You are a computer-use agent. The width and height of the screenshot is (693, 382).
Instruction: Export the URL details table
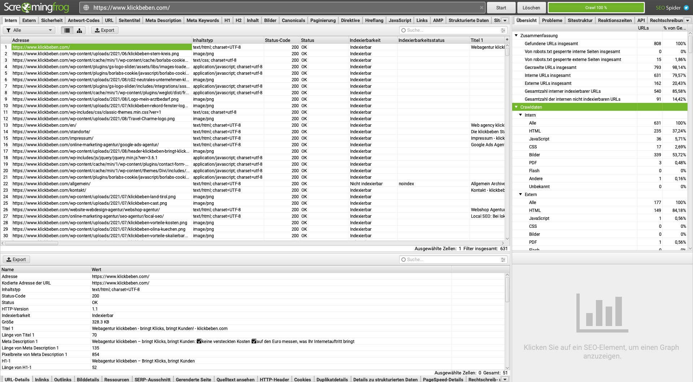17,260
